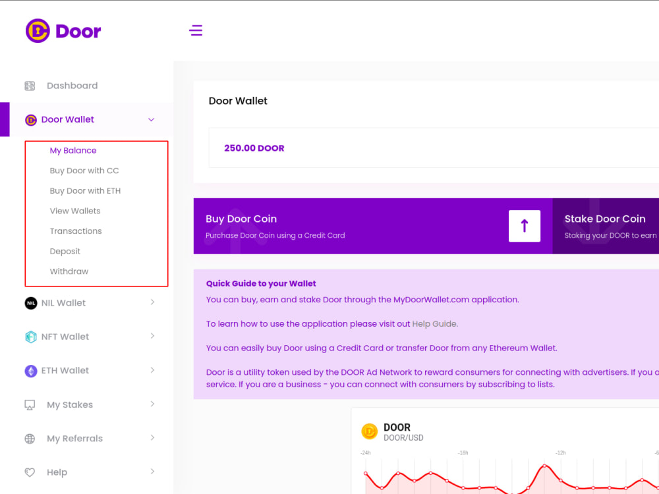This screenshot has height=494, width=659.
Task: Click the Door Wallet coin icon
Action: coord(31,120)
